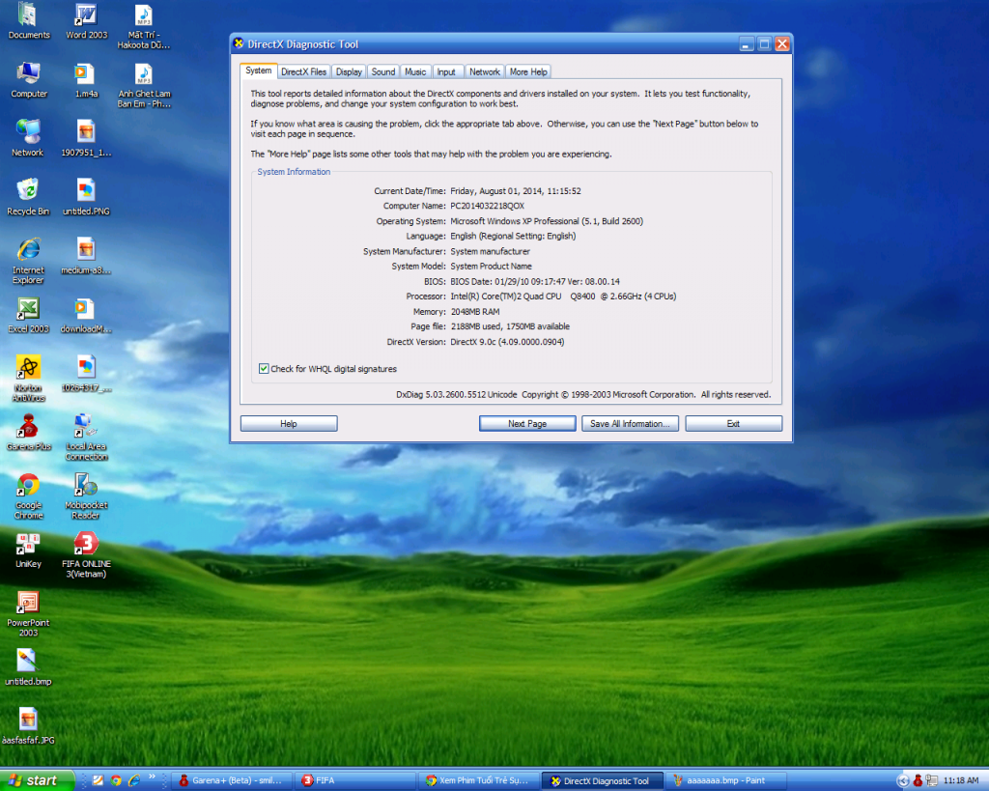The width and height of the screenshot is (989, 791).
Task: Open Mobipocket Reader desktop icon
Action: click(x=86, y=486)
